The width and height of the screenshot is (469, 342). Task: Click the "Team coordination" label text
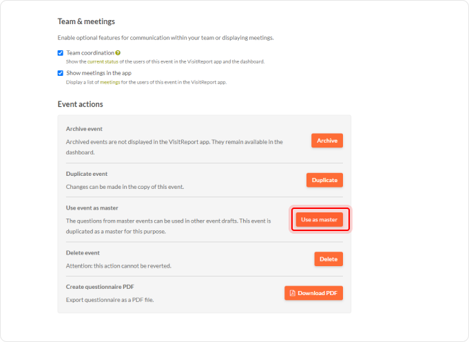(90, 52)
